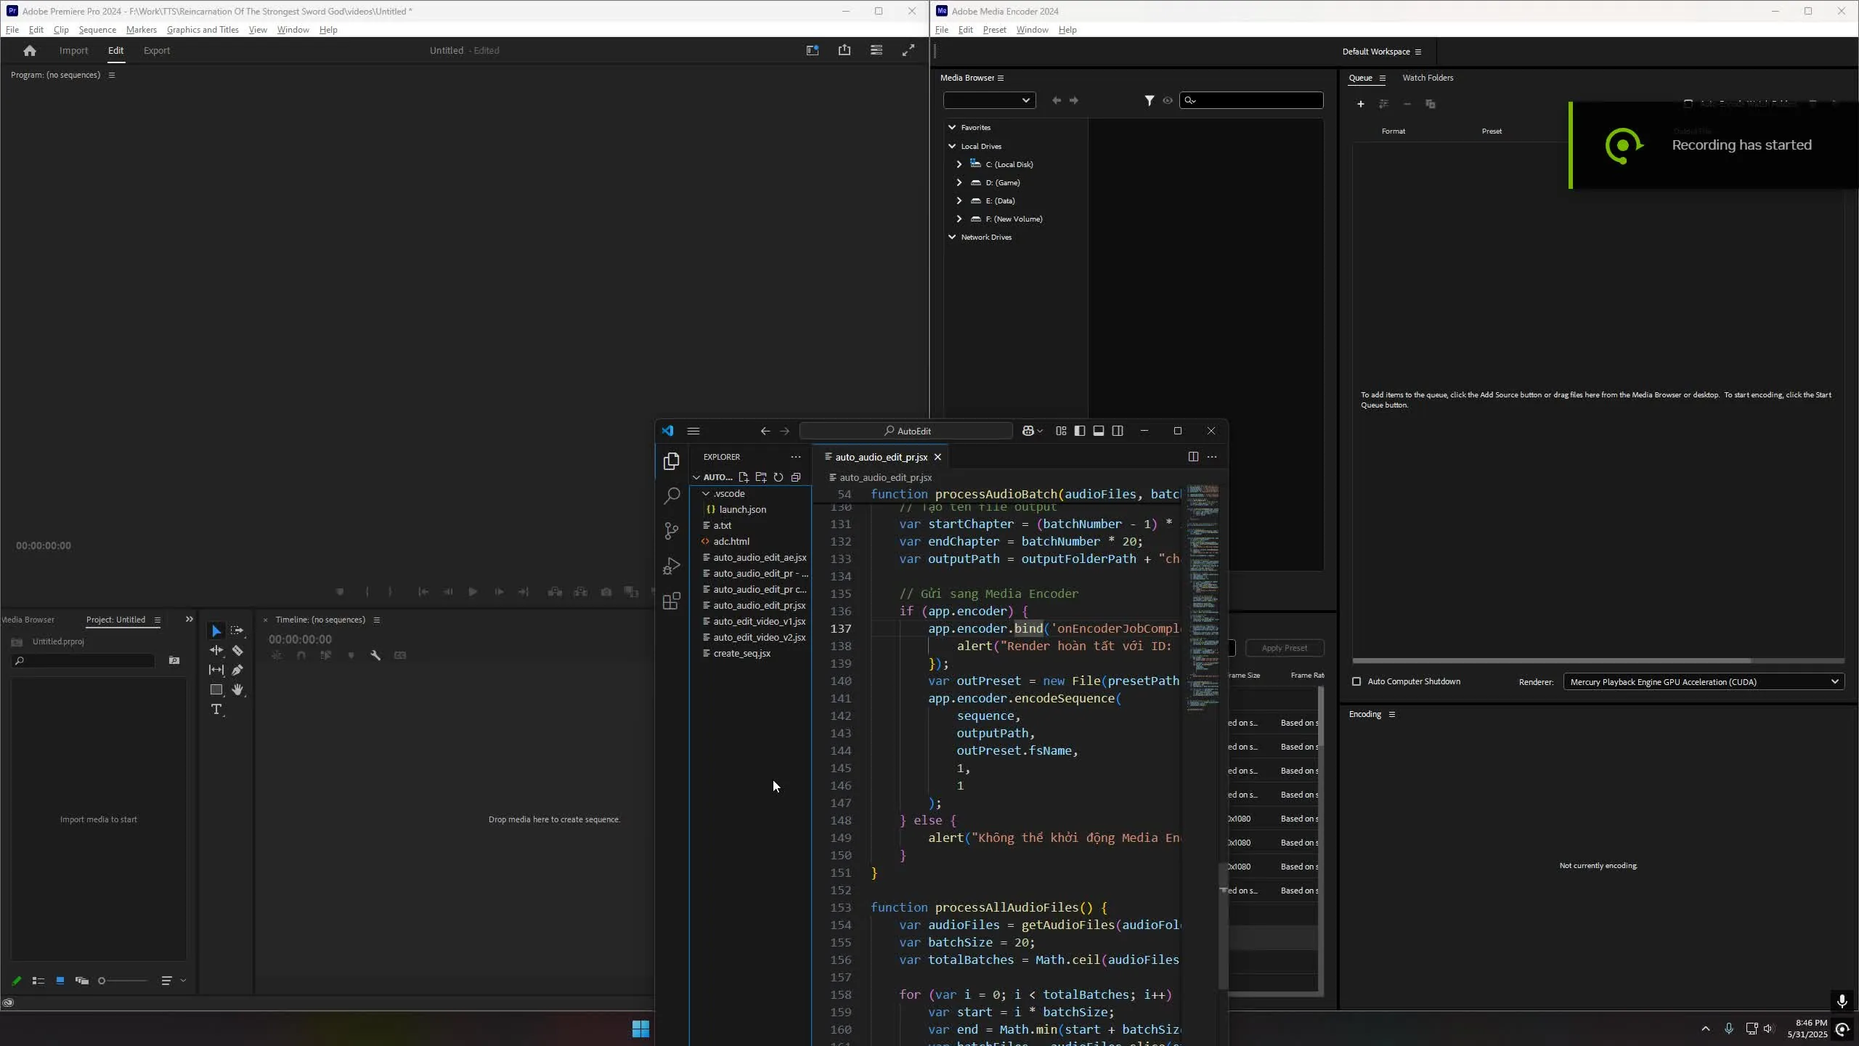Click Apply Preset button

click(1284, 648)
